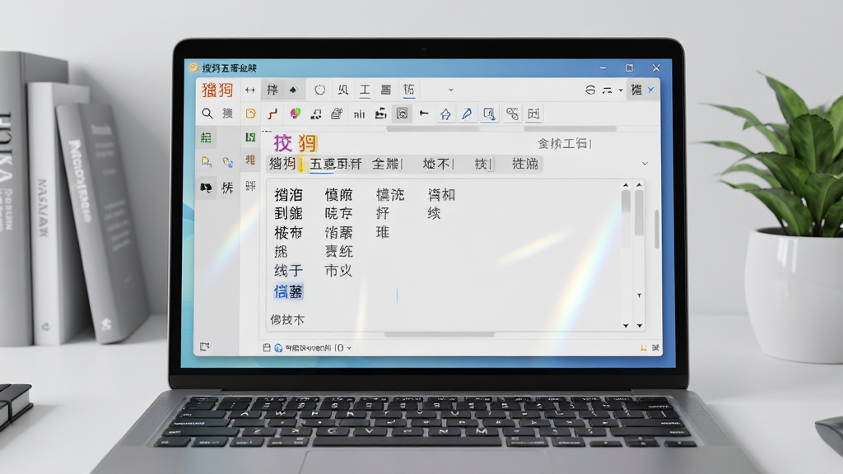843x474 pixels.
Task: Switch to the second tab with blue underline
Action: click(x=336, y=164)
